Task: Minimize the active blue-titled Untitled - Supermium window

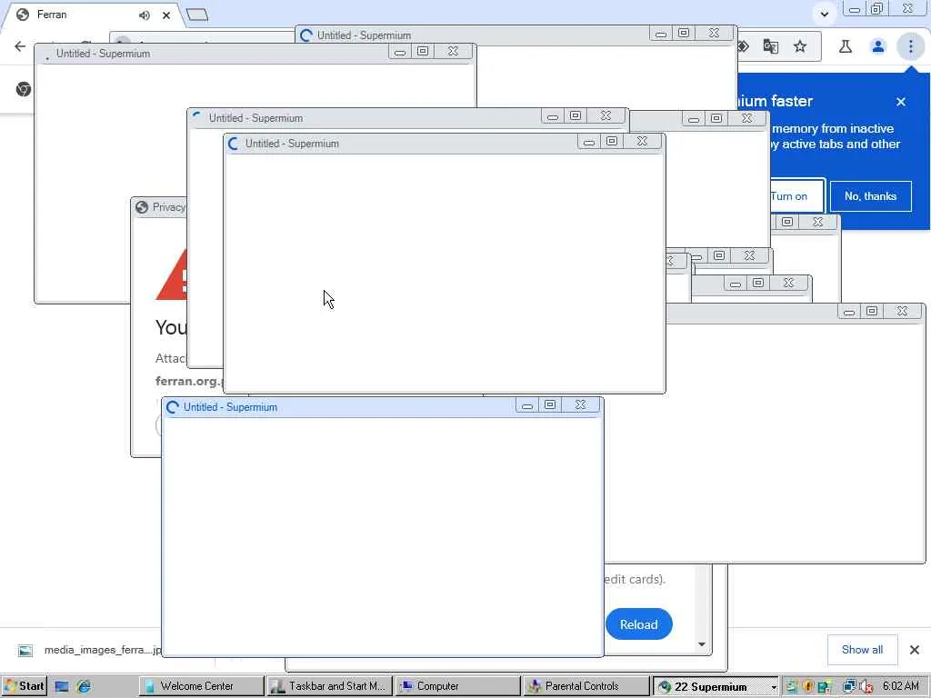Action: [526, 404]
